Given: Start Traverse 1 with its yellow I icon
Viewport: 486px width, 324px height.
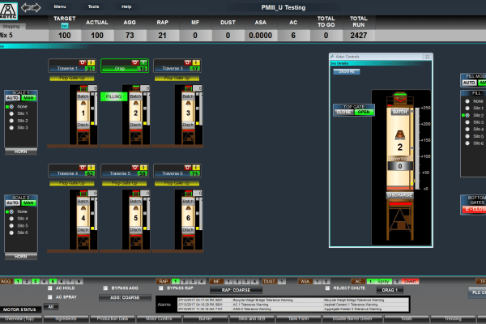Looking at the screenshot, I should [x=91, y=62].
